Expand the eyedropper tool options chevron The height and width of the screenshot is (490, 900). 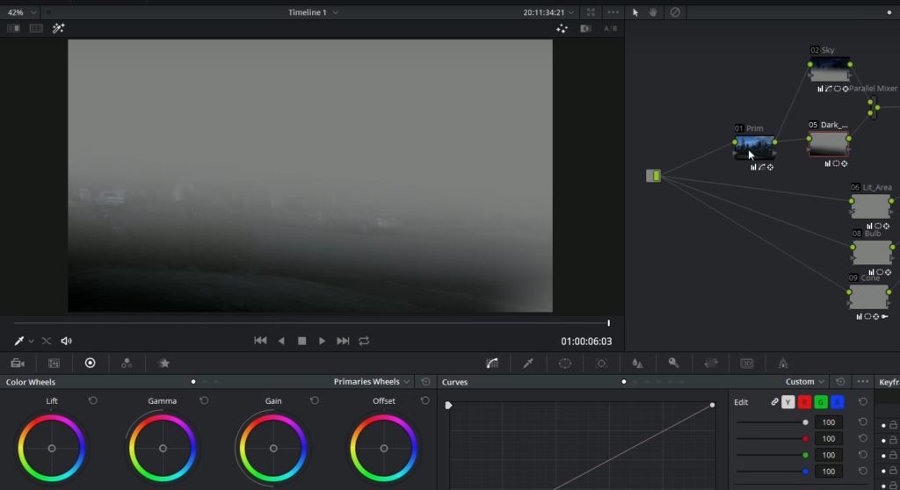(31, 341)
